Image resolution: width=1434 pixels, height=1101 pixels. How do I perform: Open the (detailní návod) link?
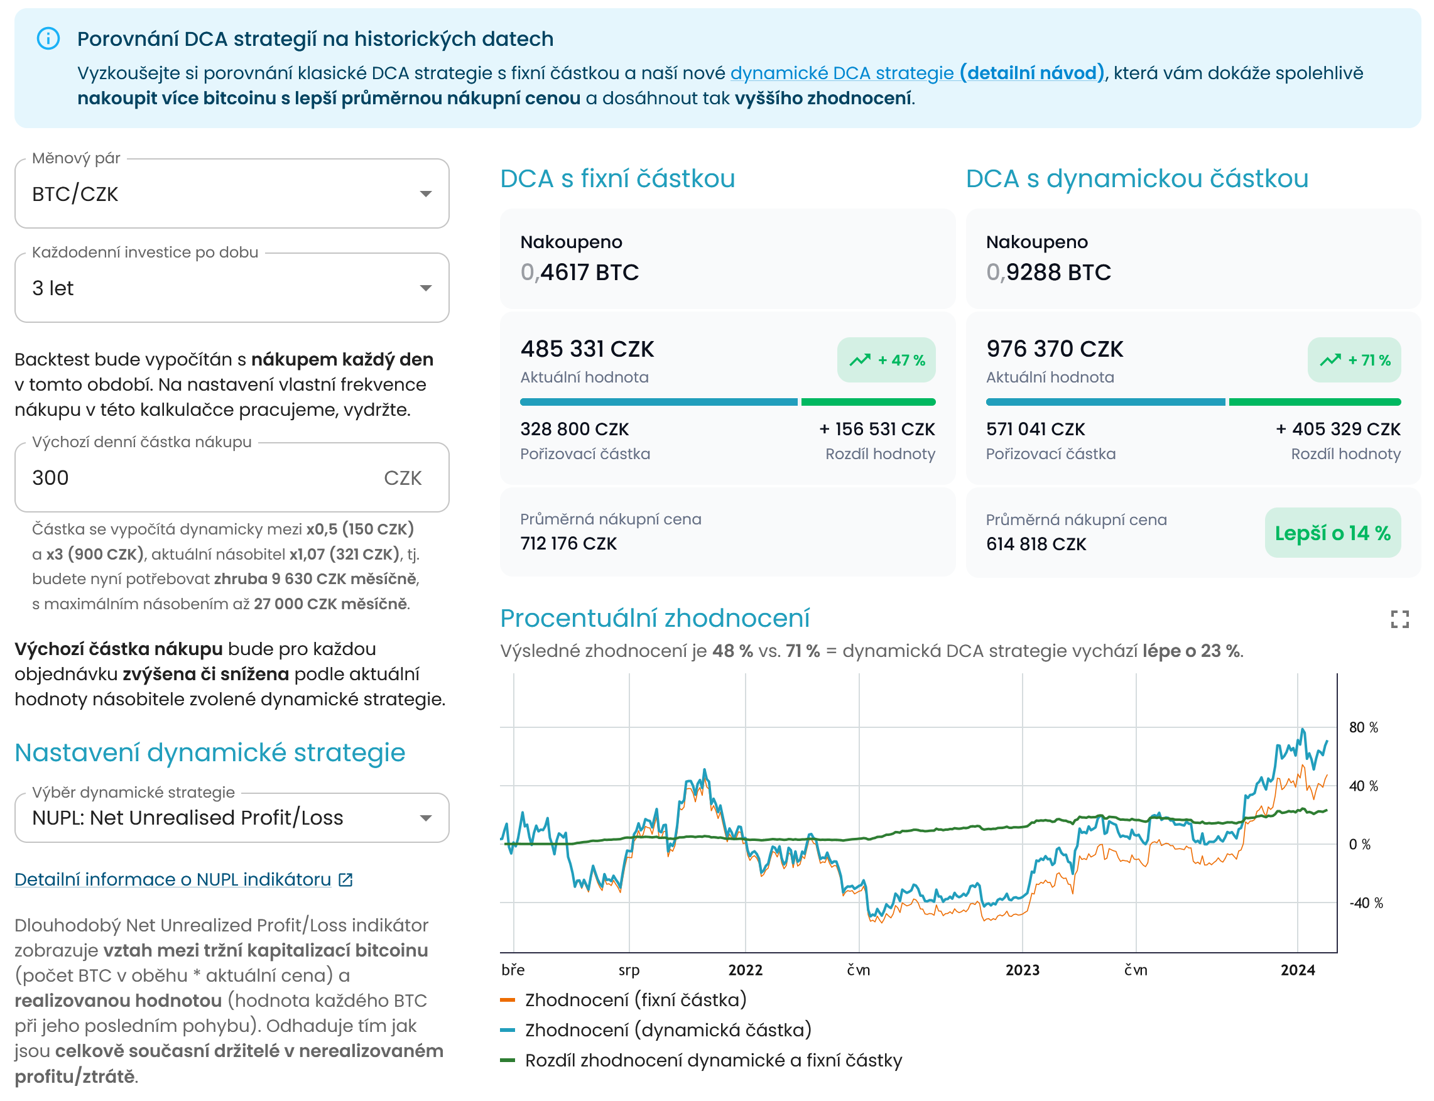[x=1032, y=73]
